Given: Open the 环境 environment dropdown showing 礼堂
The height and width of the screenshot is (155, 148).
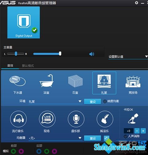Looking at the screenshot, I should pos(55,101).
